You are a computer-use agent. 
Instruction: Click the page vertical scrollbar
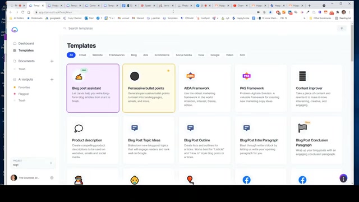click(x=352, y=43)
